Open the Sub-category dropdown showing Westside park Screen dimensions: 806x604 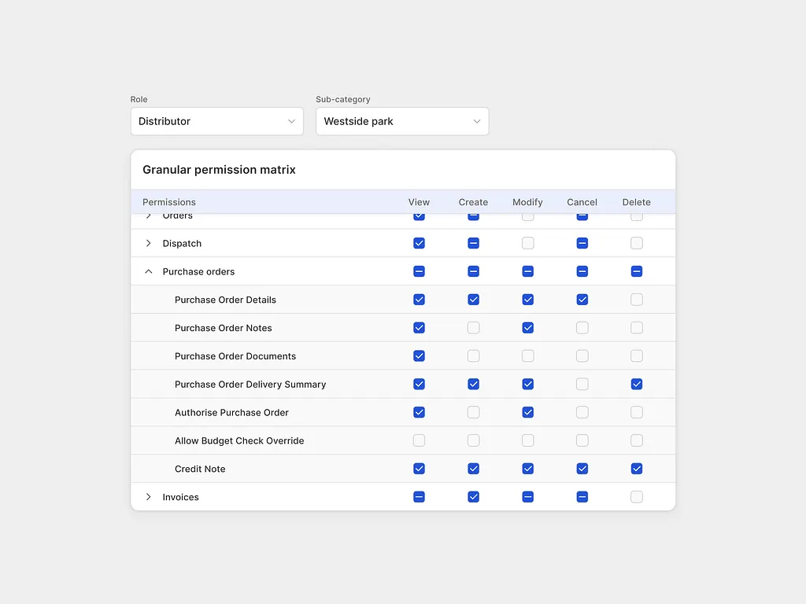[402, 121]
